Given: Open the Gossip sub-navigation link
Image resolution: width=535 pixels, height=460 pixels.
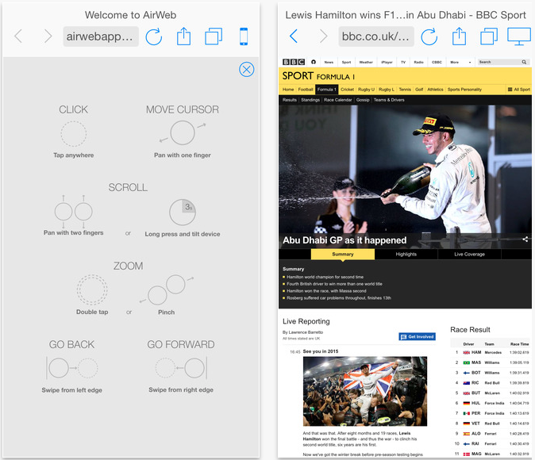Looking at the screenshot, I should 363,100.
